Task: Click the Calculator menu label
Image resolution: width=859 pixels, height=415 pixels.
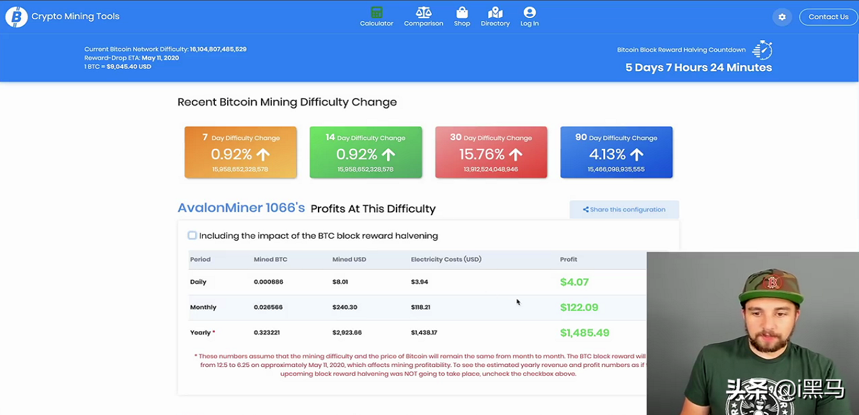Action: point(377,24)
